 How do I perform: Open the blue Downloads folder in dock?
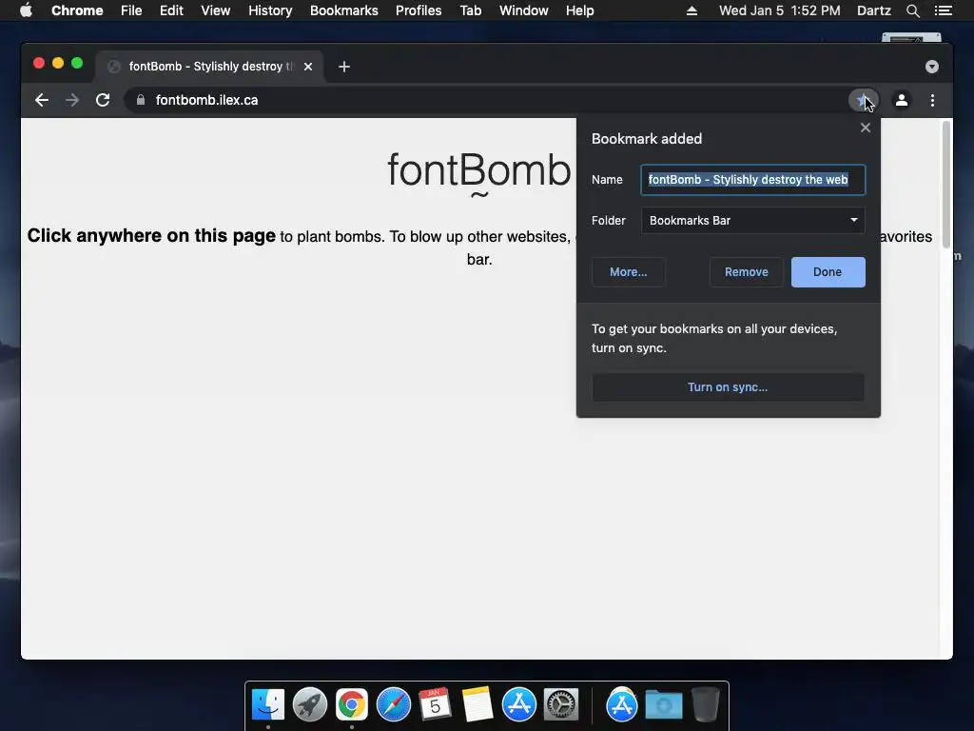tap(663, 704)
